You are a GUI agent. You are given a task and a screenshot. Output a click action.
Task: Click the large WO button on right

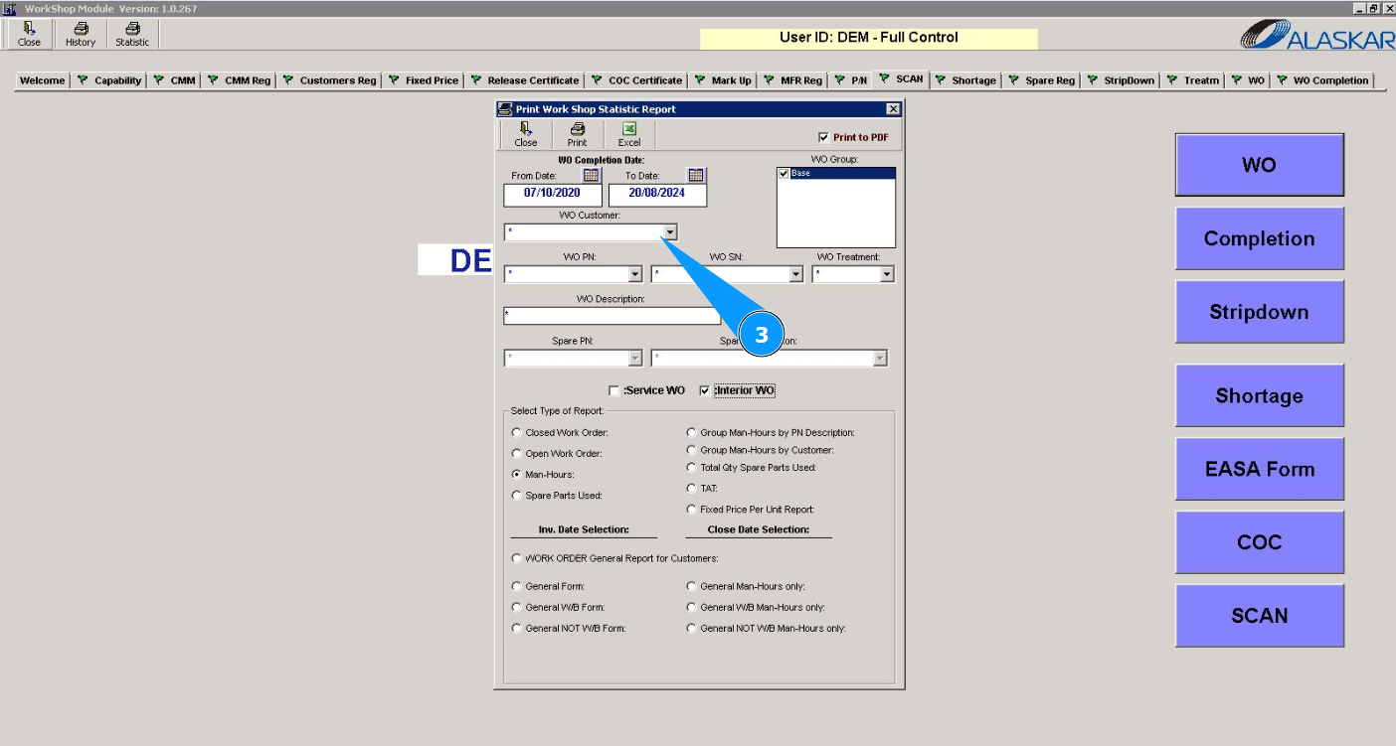1259,165
